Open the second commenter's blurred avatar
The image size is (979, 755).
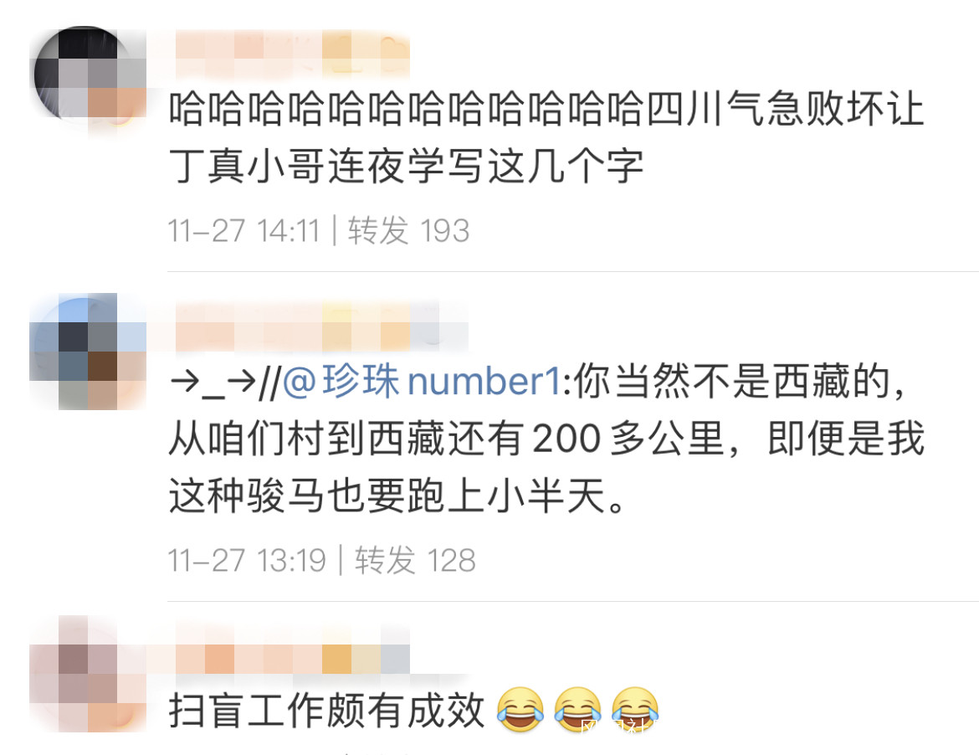88,352
